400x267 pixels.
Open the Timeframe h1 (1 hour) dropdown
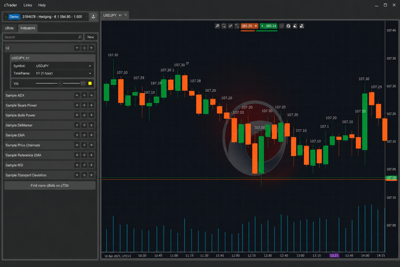pyautogui.click(x=64, y=73)
